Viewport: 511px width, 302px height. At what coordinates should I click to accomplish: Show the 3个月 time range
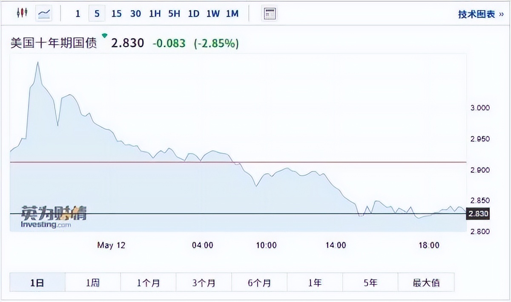(204, 282)
